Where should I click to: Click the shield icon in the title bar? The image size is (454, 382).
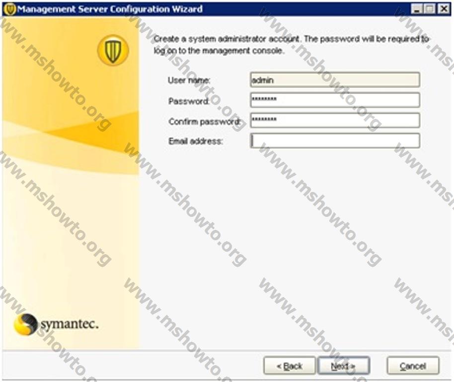coord(9,9)
